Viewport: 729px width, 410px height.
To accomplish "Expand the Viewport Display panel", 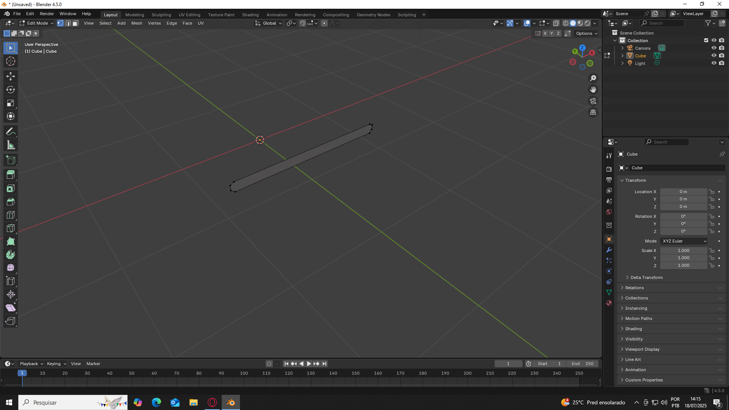I will tap(642, 349).
